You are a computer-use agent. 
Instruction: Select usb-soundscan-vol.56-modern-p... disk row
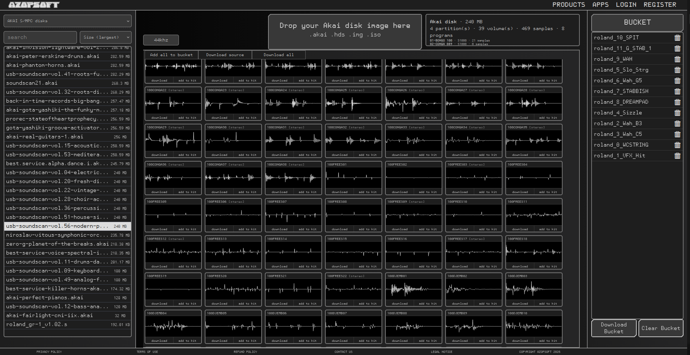[x=68, y=226]
